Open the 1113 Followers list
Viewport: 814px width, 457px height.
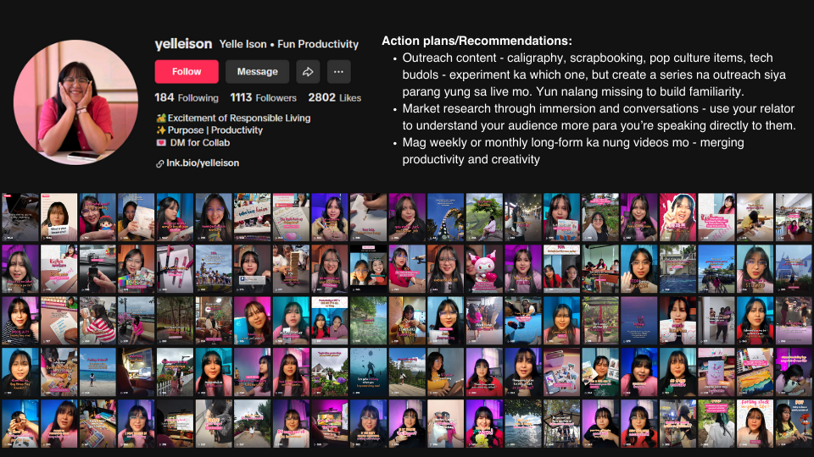tap(263, 98)
